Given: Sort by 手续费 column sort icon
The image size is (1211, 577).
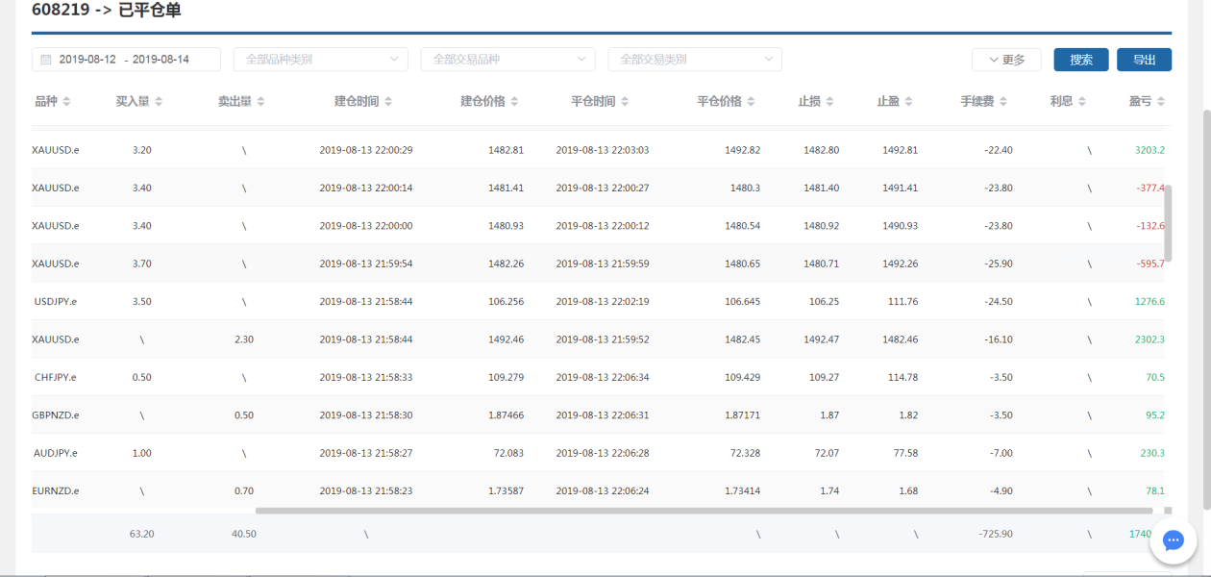Looking at the screenshot, I should (x=1003, y=102).
